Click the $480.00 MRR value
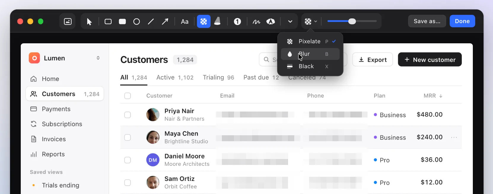Viewport: 493px width, 194px height. [430, 115]
